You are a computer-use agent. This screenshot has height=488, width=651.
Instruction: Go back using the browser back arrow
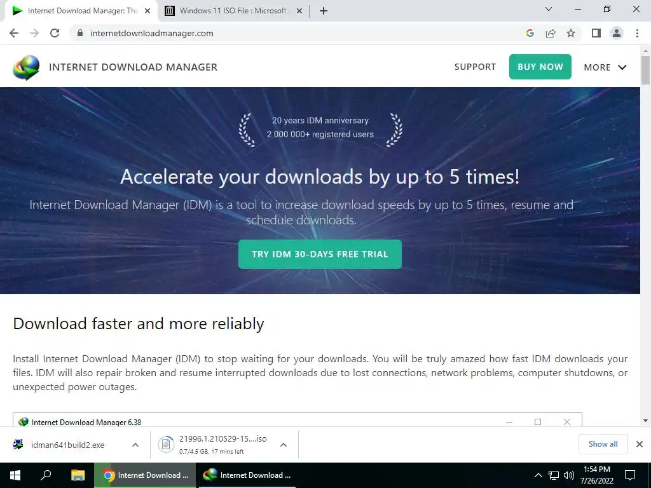pyautogui.click(x=14, y=33)
